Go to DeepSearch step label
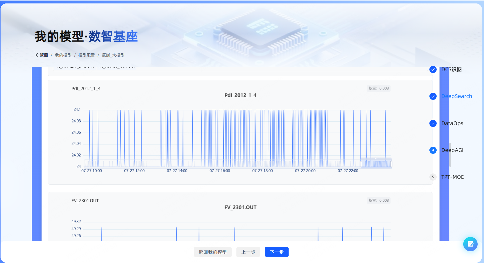The width and height of the screenshot is (484, 263). pyautogui.click(x=457, y=96)
